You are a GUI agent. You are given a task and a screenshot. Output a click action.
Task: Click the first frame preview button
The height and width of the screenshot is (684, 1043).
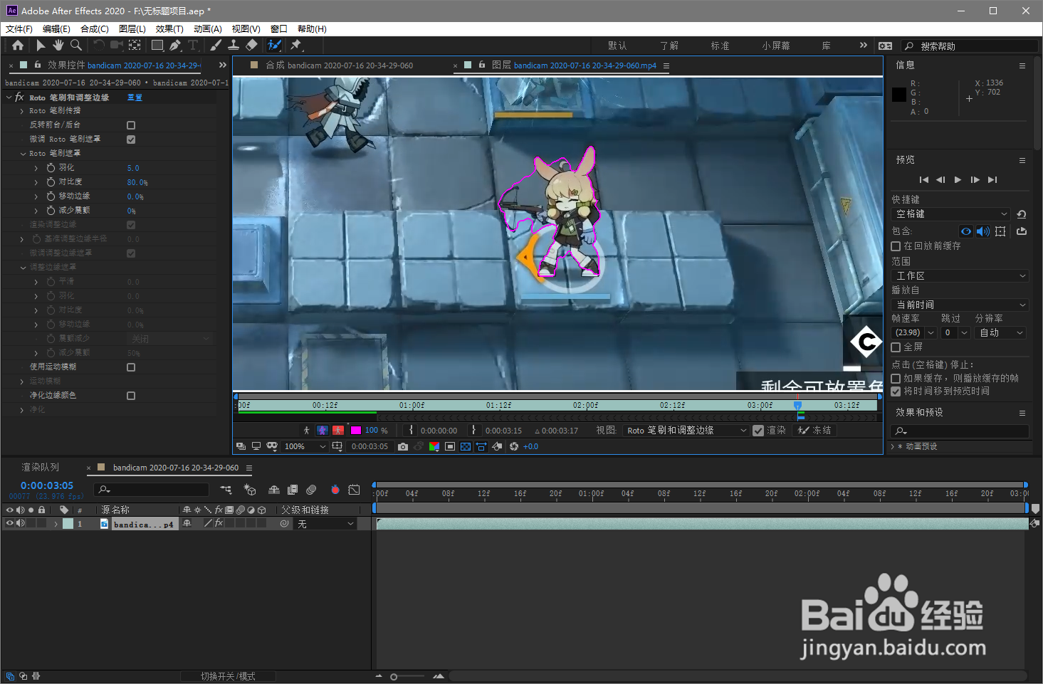coord(924,179)
